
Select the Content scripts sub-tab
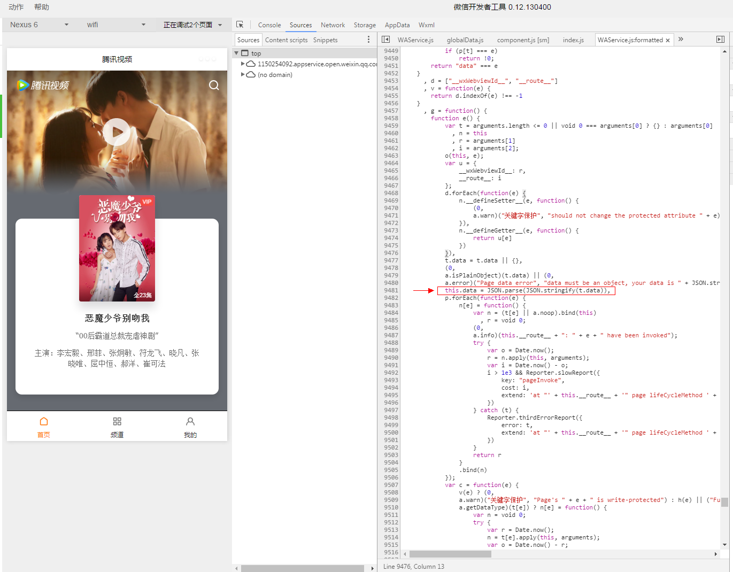(x=286, y=40)
